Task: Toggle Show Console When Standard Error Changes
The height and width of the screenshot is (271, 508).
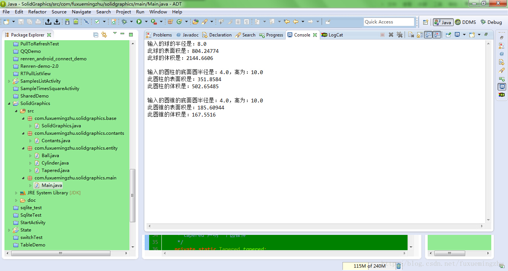Action: [437, 35]
